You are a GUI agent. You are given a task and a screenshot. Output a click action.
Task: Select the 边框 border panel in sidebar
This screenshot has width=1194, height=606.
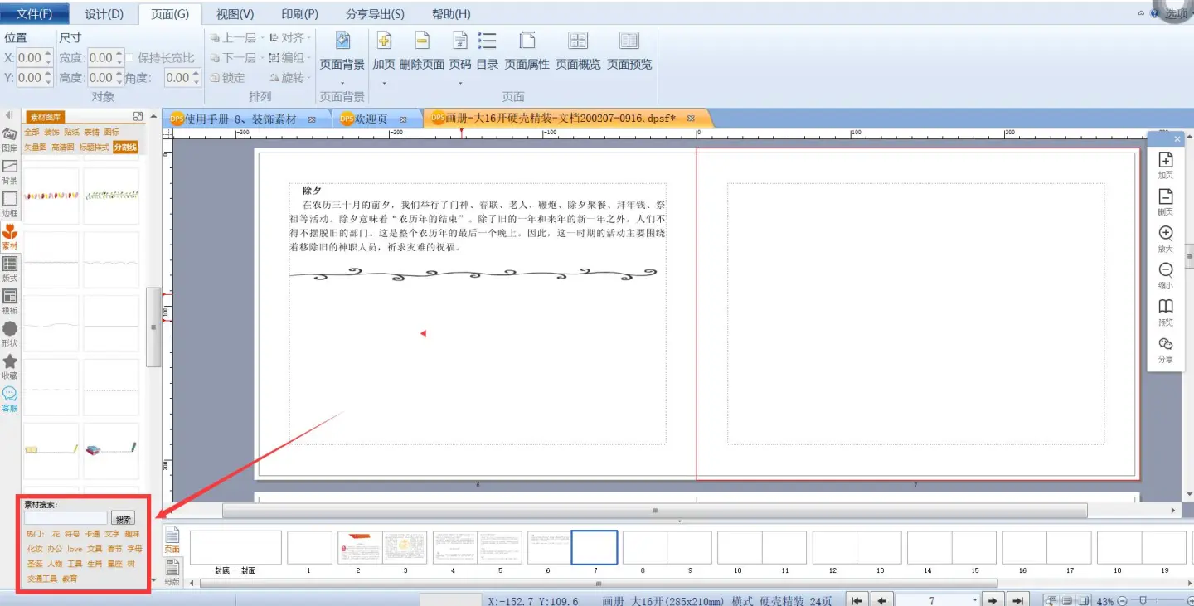[x=10, y=204]
